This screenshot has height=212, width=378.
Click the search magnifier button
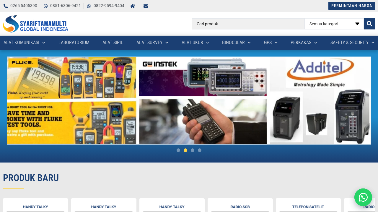click(369, 24)
